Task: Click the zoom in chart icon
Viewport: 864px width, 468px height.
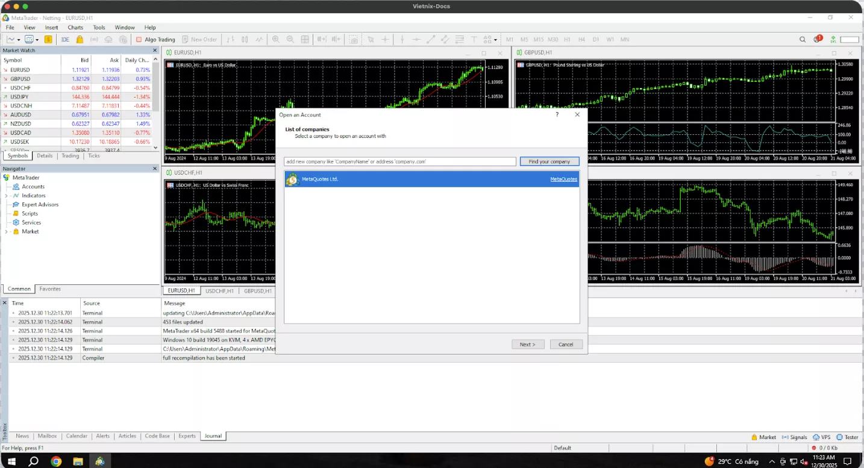Action: click(x=276, y=40)
